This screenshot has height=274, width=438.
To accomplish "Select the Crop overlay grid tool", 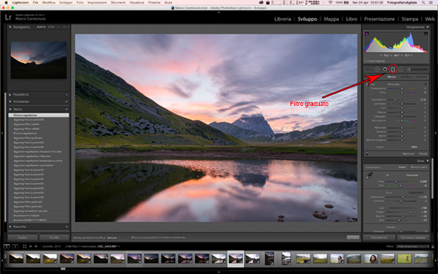I will (369, 69).
